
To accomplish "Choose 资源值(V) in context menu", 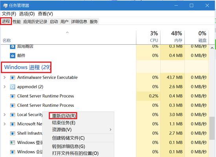I will (x=62, y=130).
